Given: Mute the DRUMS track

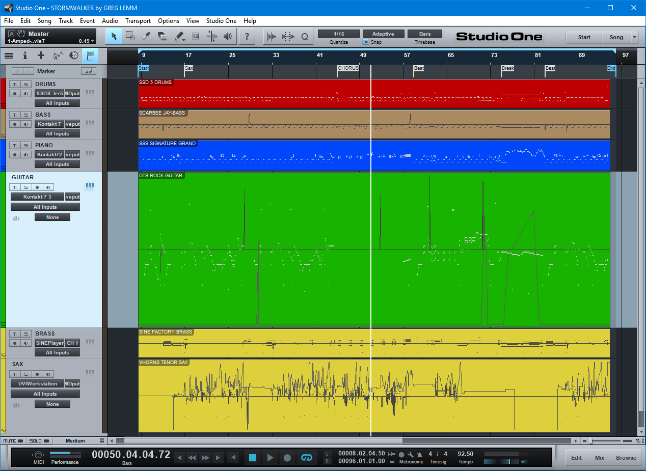Looking at the screenshot, I should 15,84.
